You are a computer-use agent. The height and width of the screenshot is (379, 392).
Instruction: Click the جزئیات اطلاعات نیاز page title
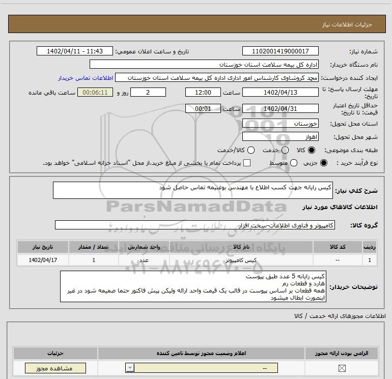pos(347,24)
